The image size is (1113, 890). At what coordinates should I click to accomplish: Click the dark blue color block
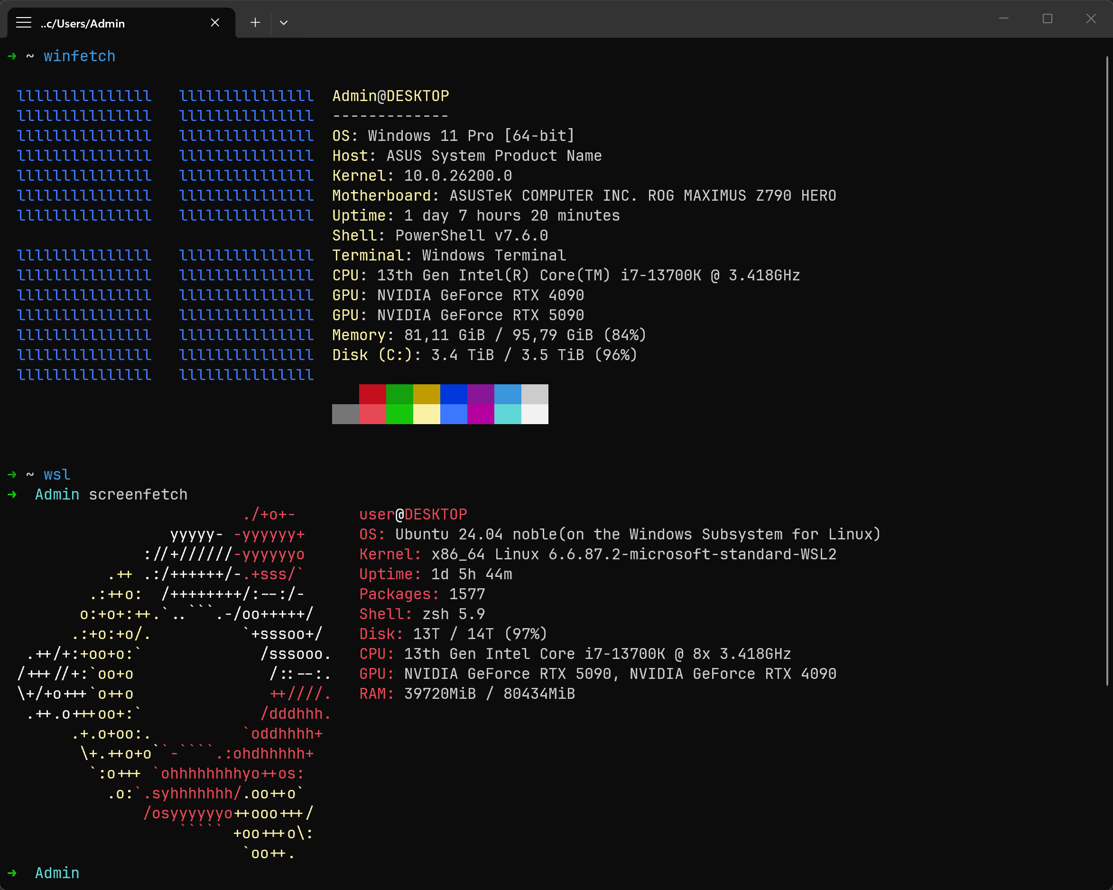454,394
